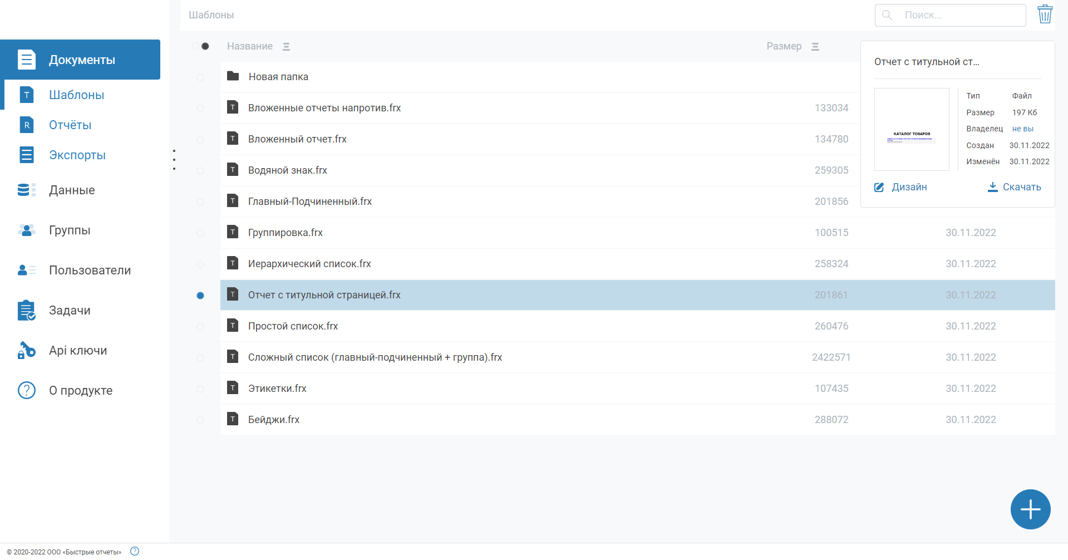Select the Иерархический список.frx file name
The image size is (1068, 560).
(x=309, y=264)
